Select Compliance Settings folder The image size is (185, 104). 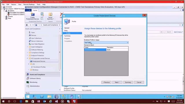point(38,53)
